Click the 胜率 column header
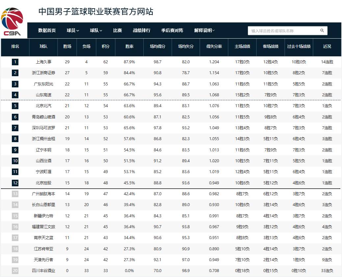 pos(129,46)
